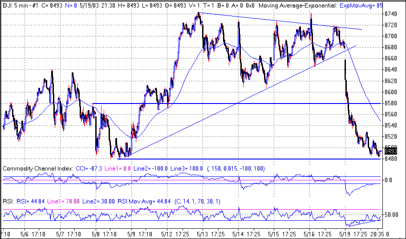Select the "Line1= 0.0" CCI value
The height and width of the screenshot is (239, 406).
pyautogui.click(x=118, y=169)
